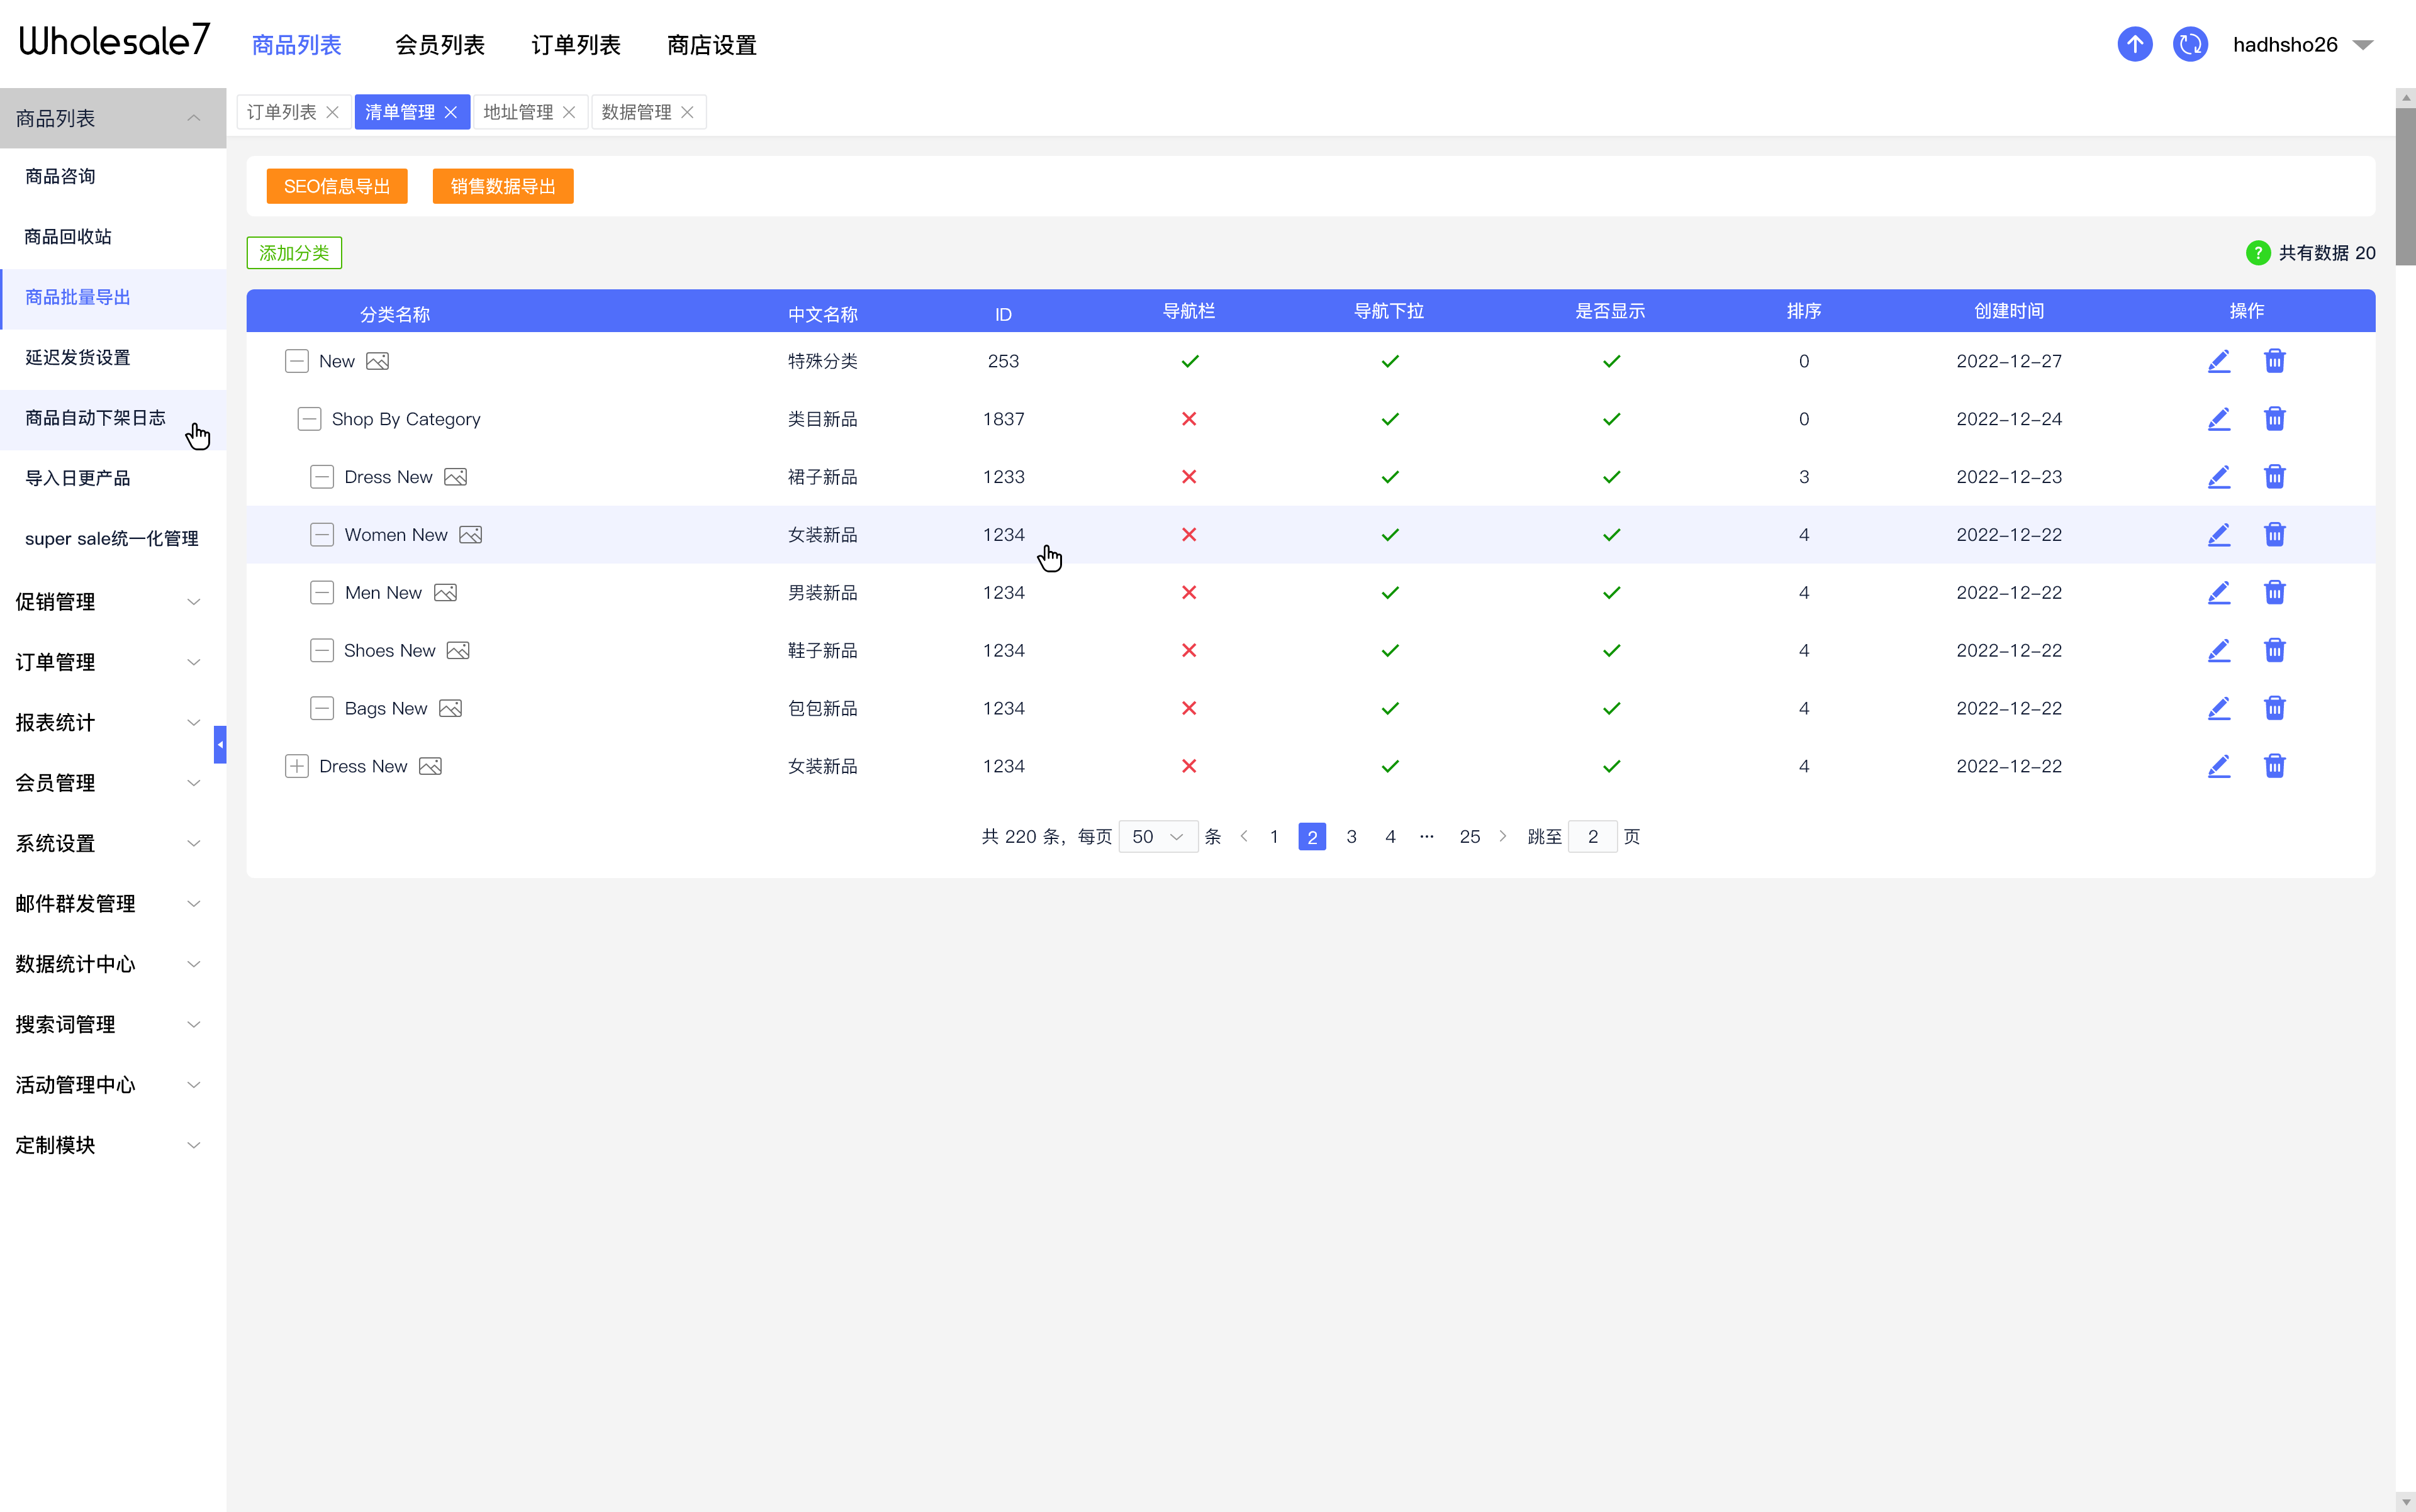This screenshot has height=1512, width=2416.
Task: Click the 销售数据导出 button
Action: (502, 186)
